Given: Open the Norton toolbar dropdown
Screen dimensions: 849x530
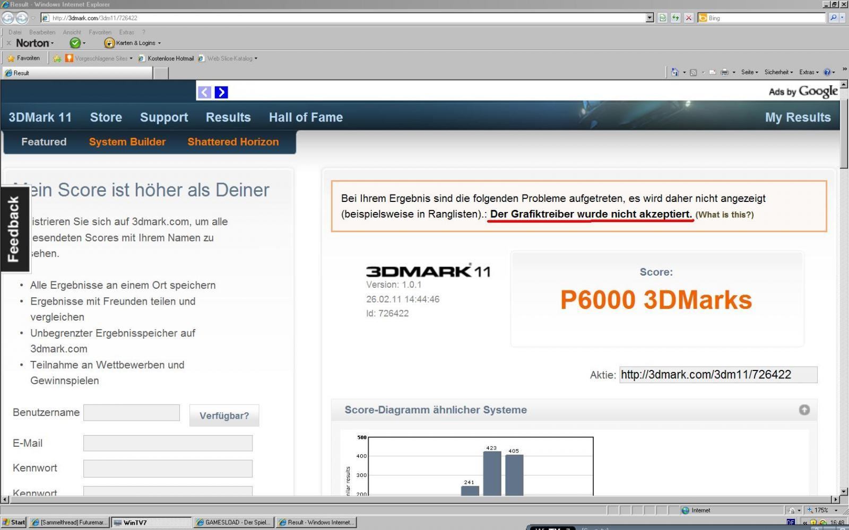Looking at the screenshot, I should (35, 43).
